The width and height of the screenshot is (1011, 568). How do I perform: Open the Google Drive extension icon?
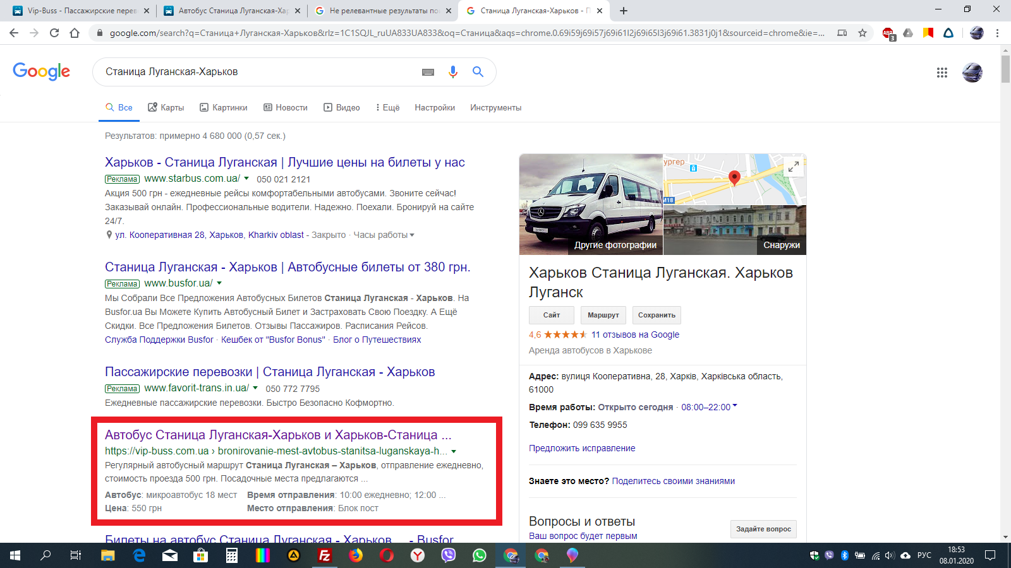(908, 33)
